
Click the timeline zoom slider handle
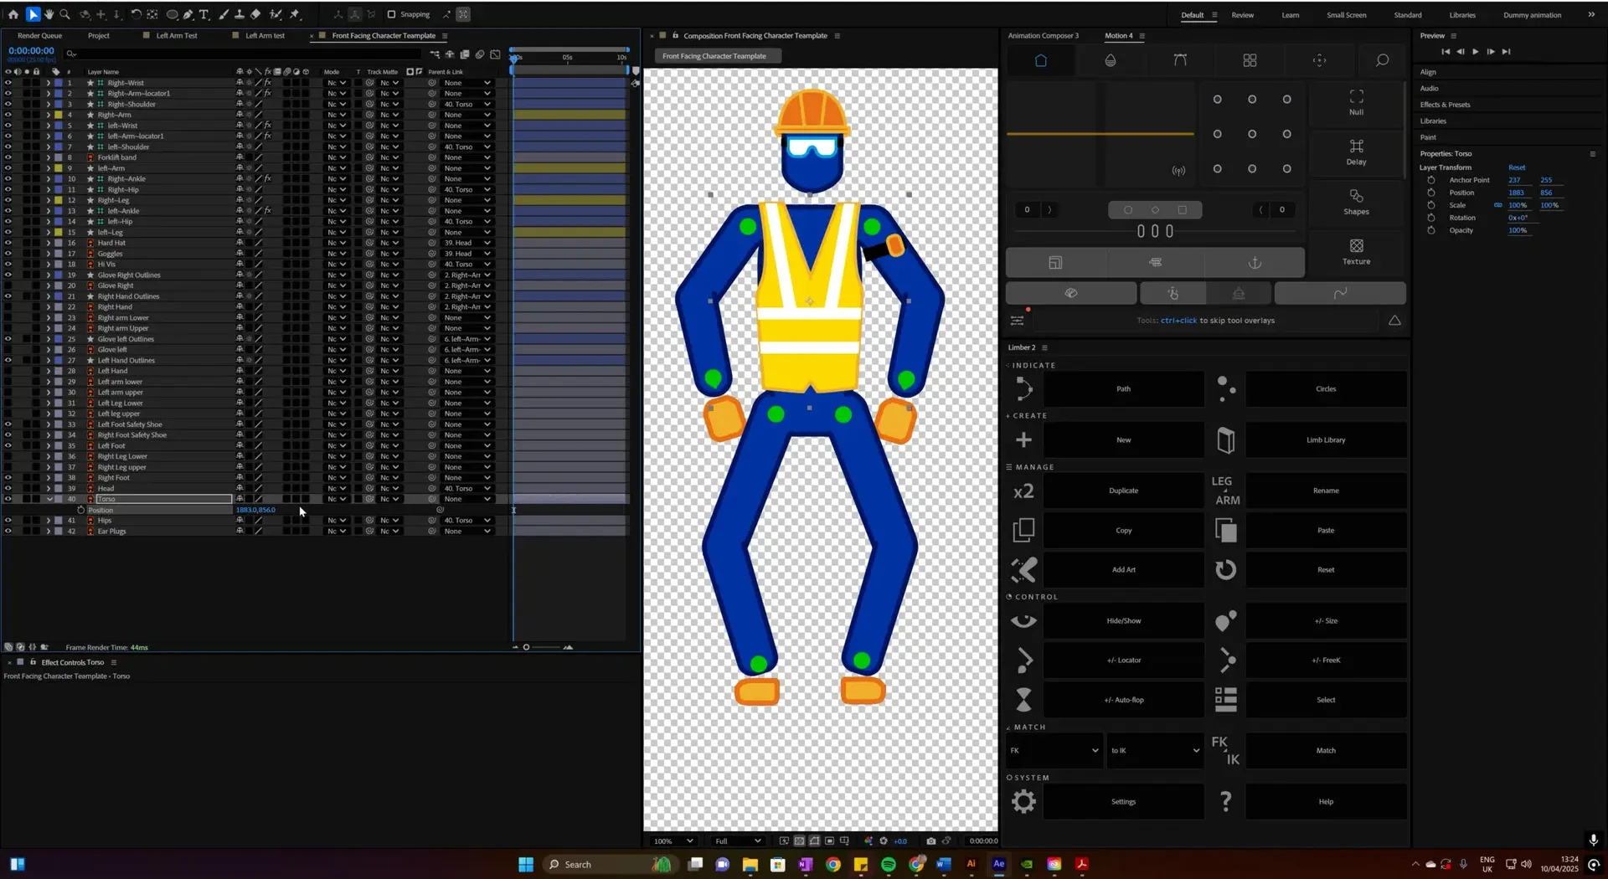526,647
